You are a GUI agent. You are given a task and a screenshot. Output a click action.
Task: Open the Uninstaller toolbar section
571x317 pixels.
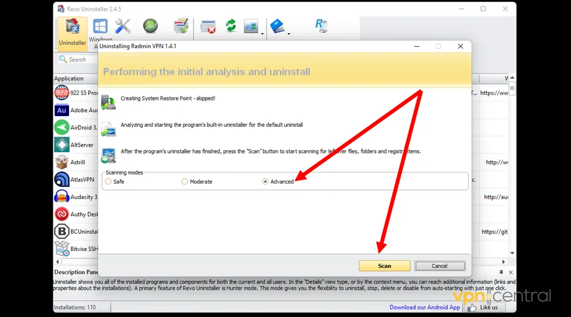tap(72, 33)
